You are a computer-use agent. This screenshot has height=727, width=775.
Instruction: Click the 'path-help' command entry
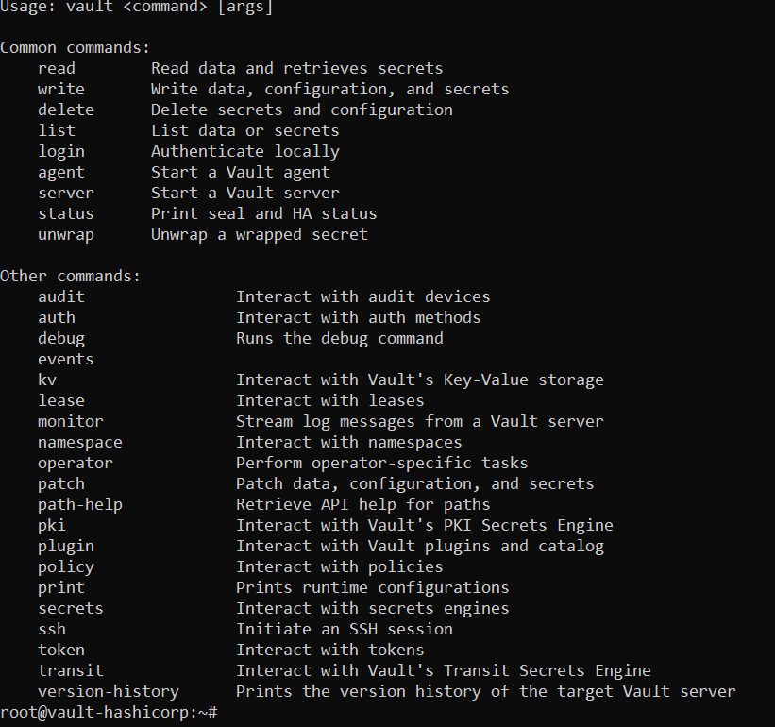click(x=80, y=504)
